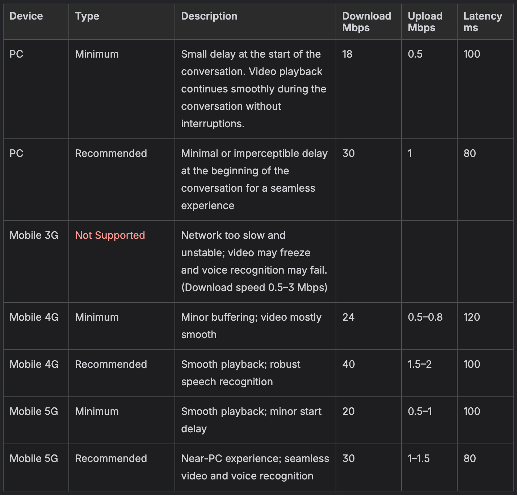This screenshot has height=495, width=517.
Task: Click the 1–1.5 upload value
Action: pos(419,459)
